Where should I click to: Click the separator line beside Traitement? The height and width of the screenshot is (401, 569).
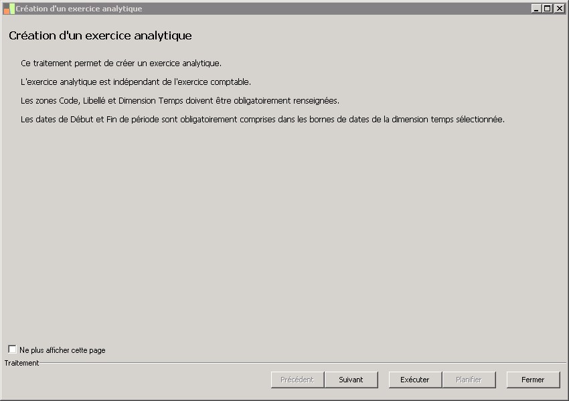point(301,363)
